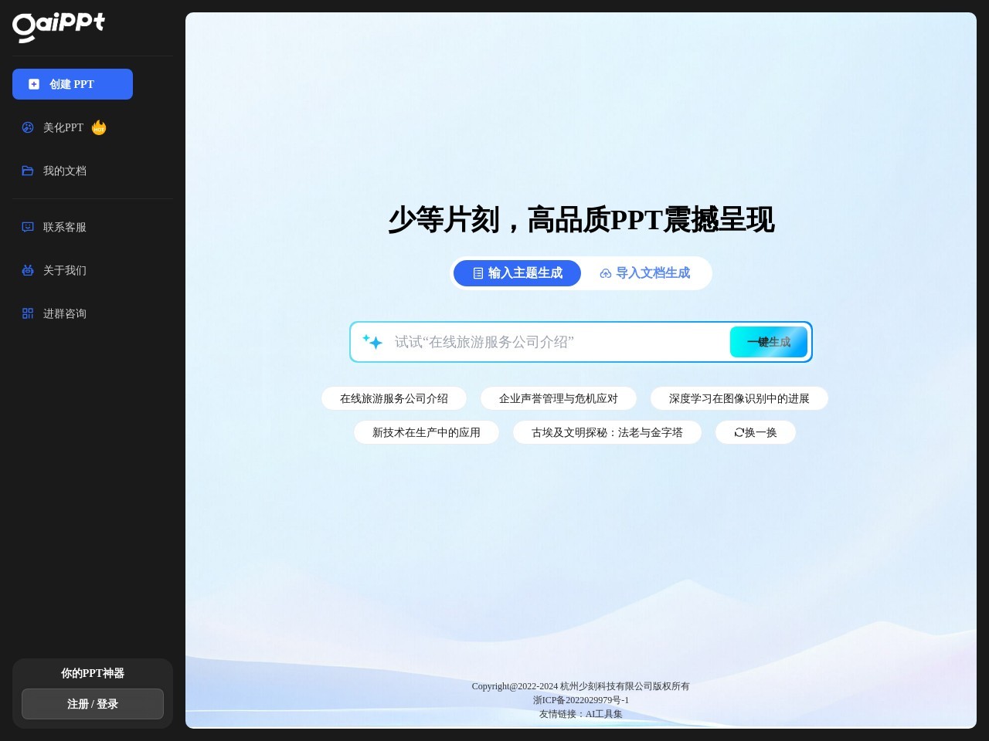Click the plus icon in 创建 PPT
Screen dimensions: 989x741
click(34, 84)
